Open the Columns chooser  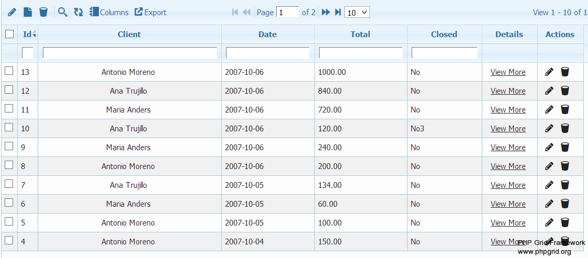click(109, 12)
